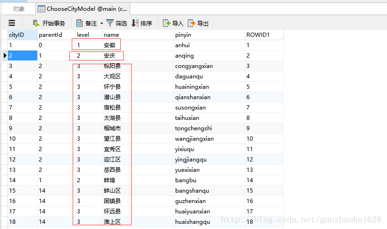
Task: Click the begin transaction (开始事务) icon
Action: pyautogui.click(x=36, y=23)
